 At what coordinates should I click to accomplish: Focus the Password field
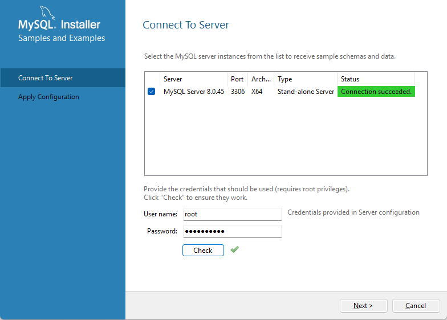tap(233, 231)
